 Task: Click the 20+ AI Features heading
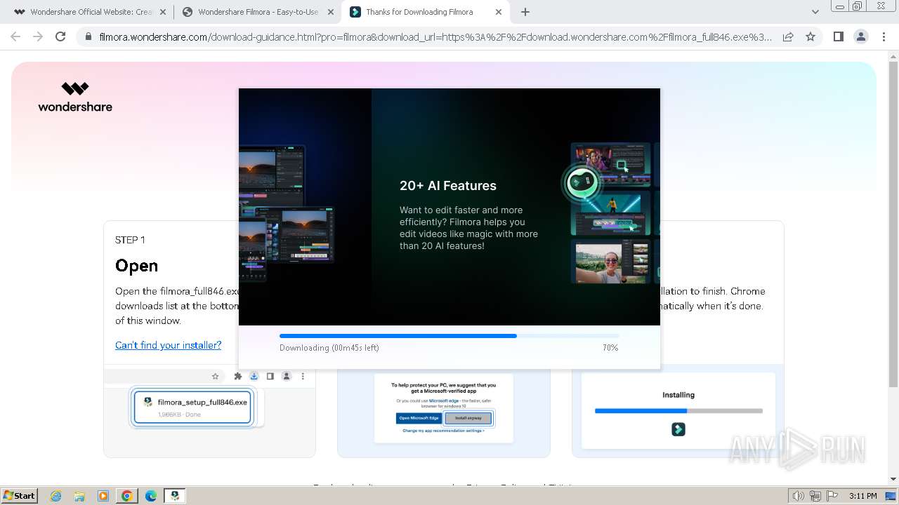[x=448, y=186]
